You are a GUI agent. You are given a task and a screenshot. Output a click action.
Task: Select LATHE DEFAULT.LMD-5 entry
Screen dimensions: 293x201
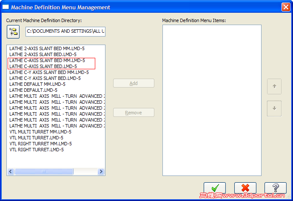[33, 90]
